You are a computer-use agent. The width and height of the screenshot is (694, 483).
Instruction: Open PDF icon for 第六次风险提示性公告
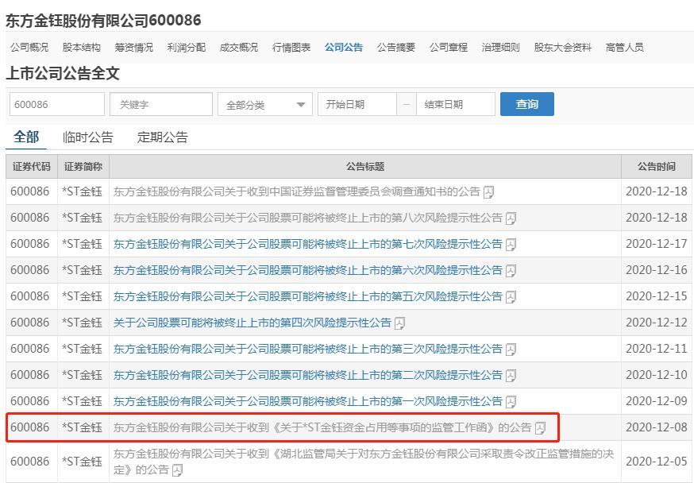511,271
